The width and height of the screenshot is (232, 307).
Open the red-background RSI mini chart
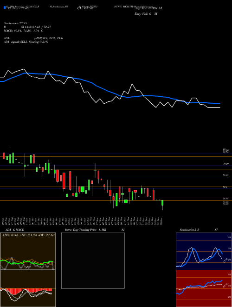click(x=204, y=288)
